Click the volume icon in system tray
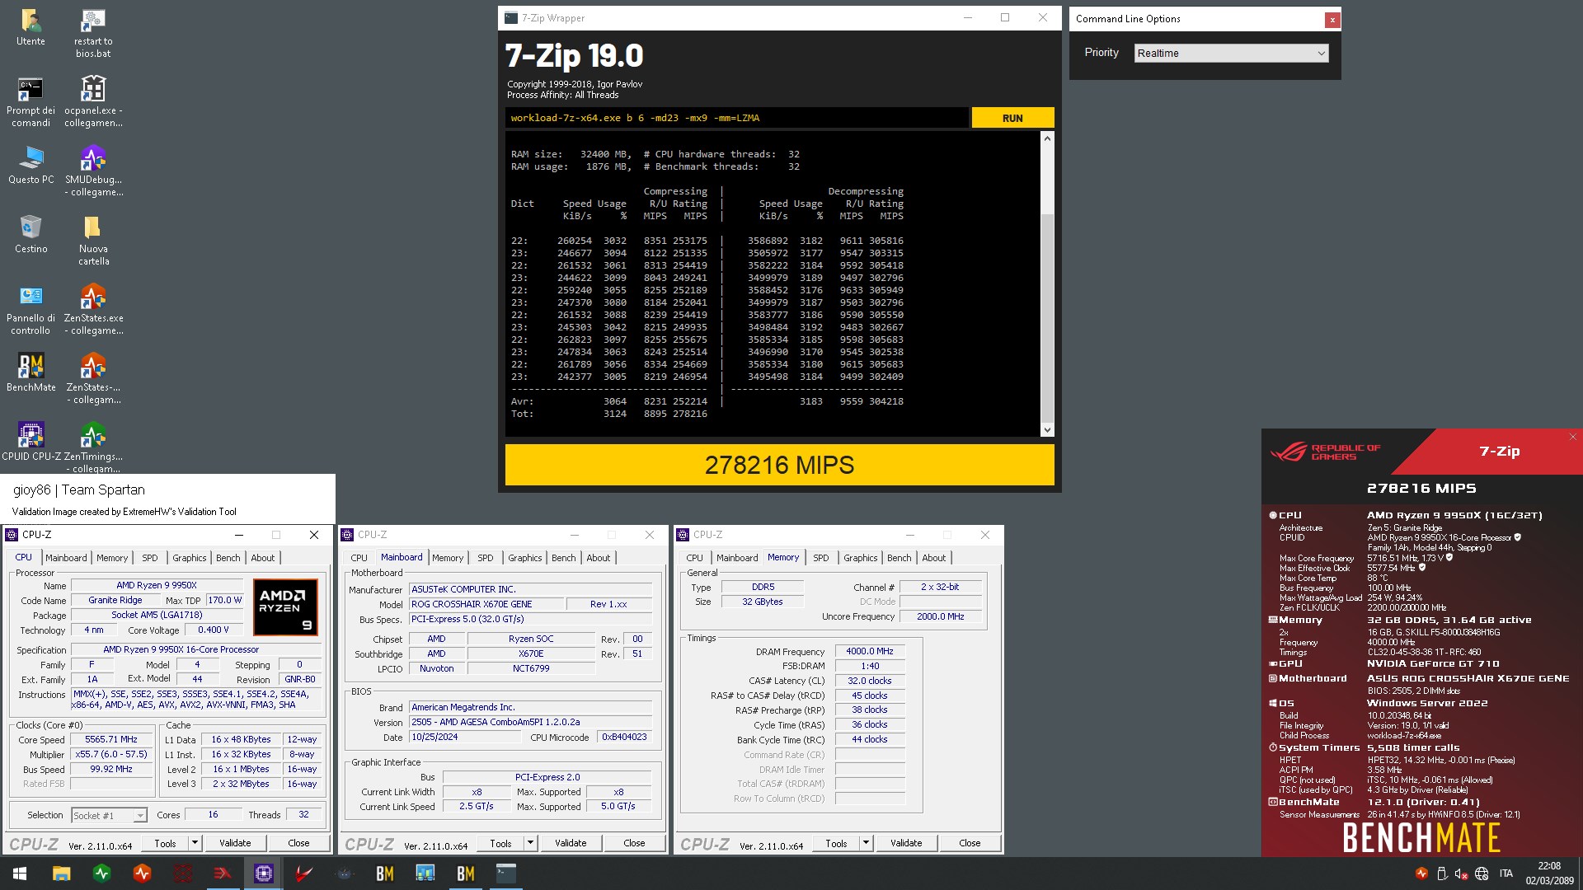The width and height of the screenshot is (1583, 890). pyautogui.click(x=1461, y=874)
